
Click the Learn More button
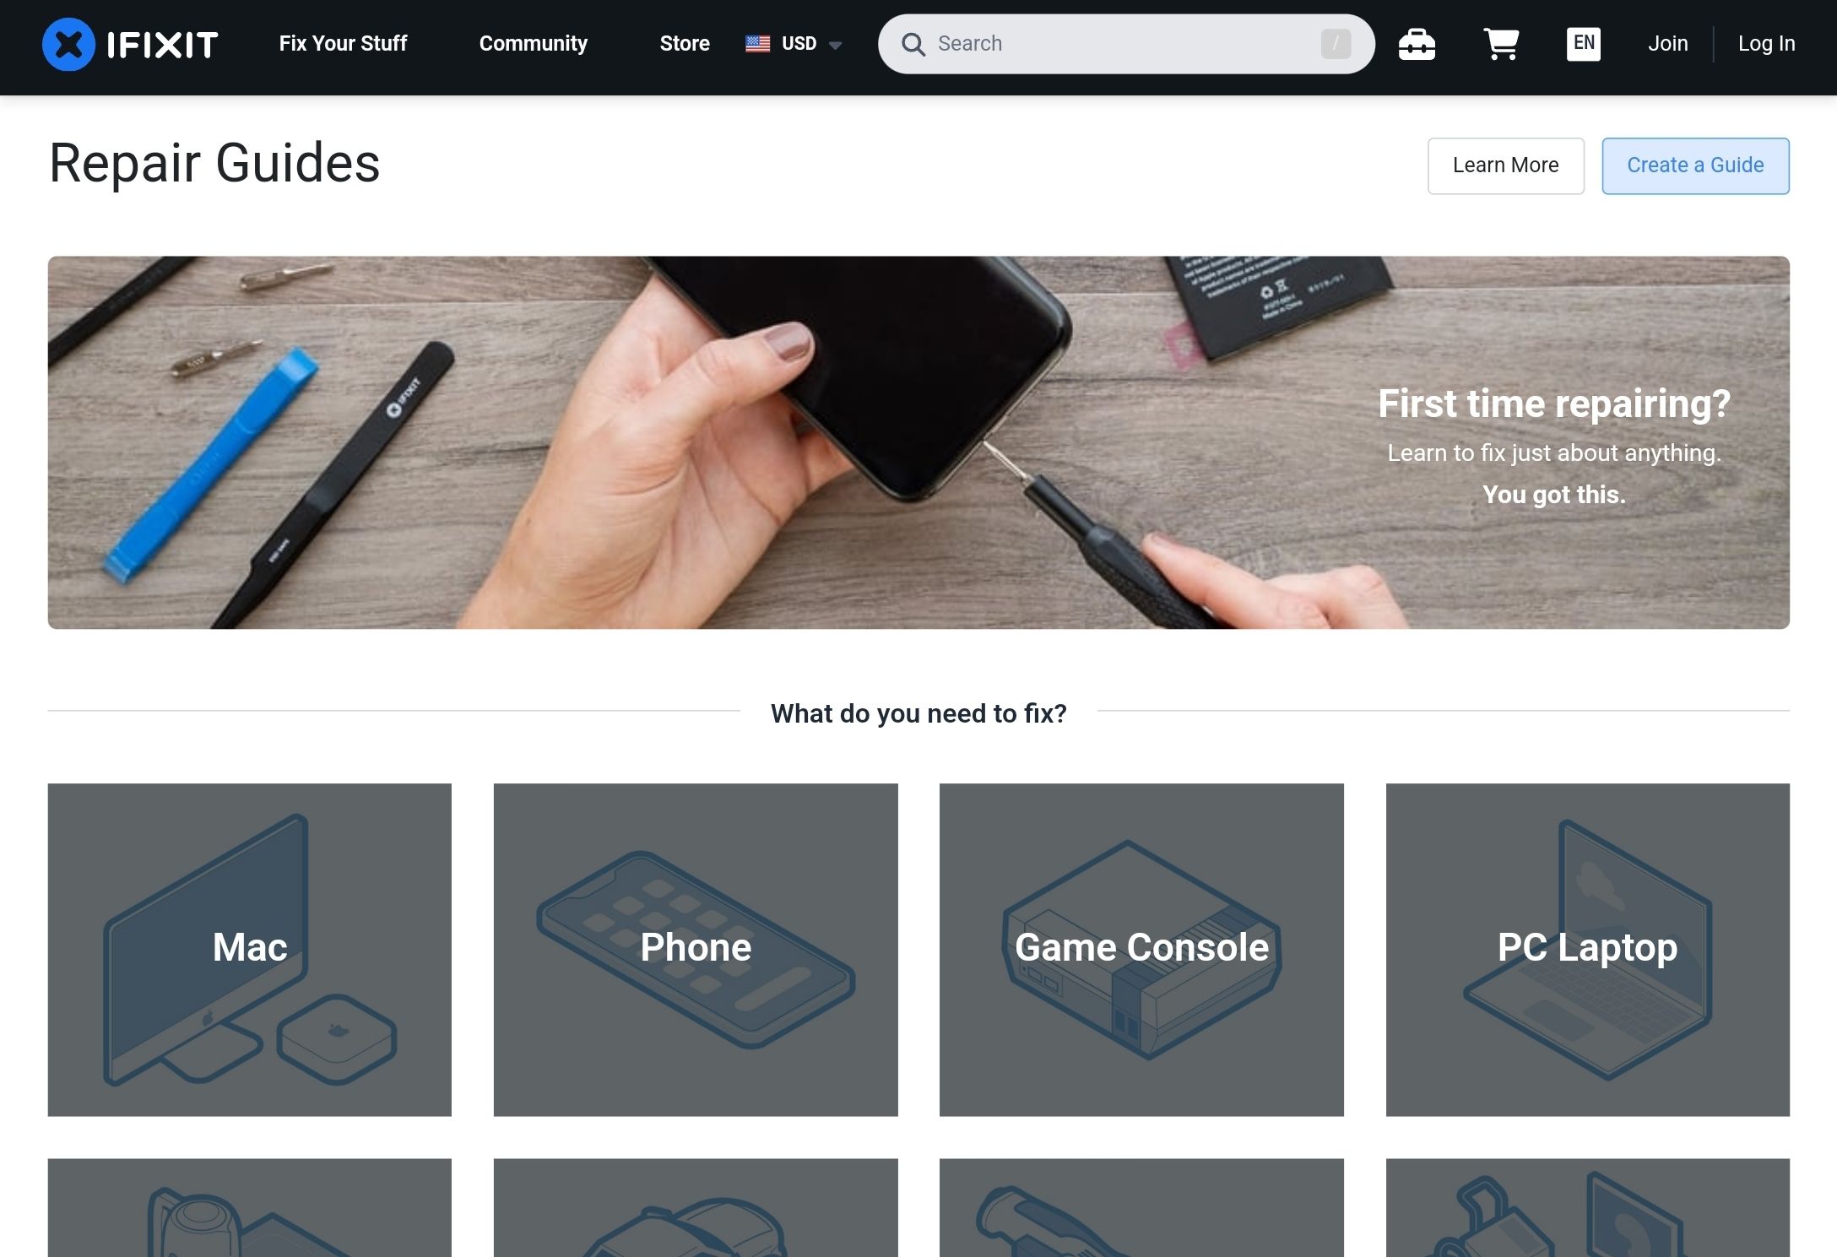click(1504, 165)
